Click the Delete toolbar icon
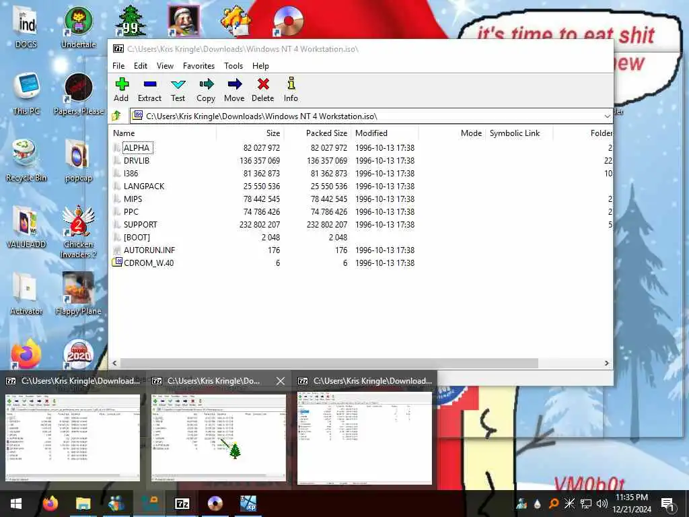The height and width of the screenshot is (517, 689). click(x=263, y=90)
